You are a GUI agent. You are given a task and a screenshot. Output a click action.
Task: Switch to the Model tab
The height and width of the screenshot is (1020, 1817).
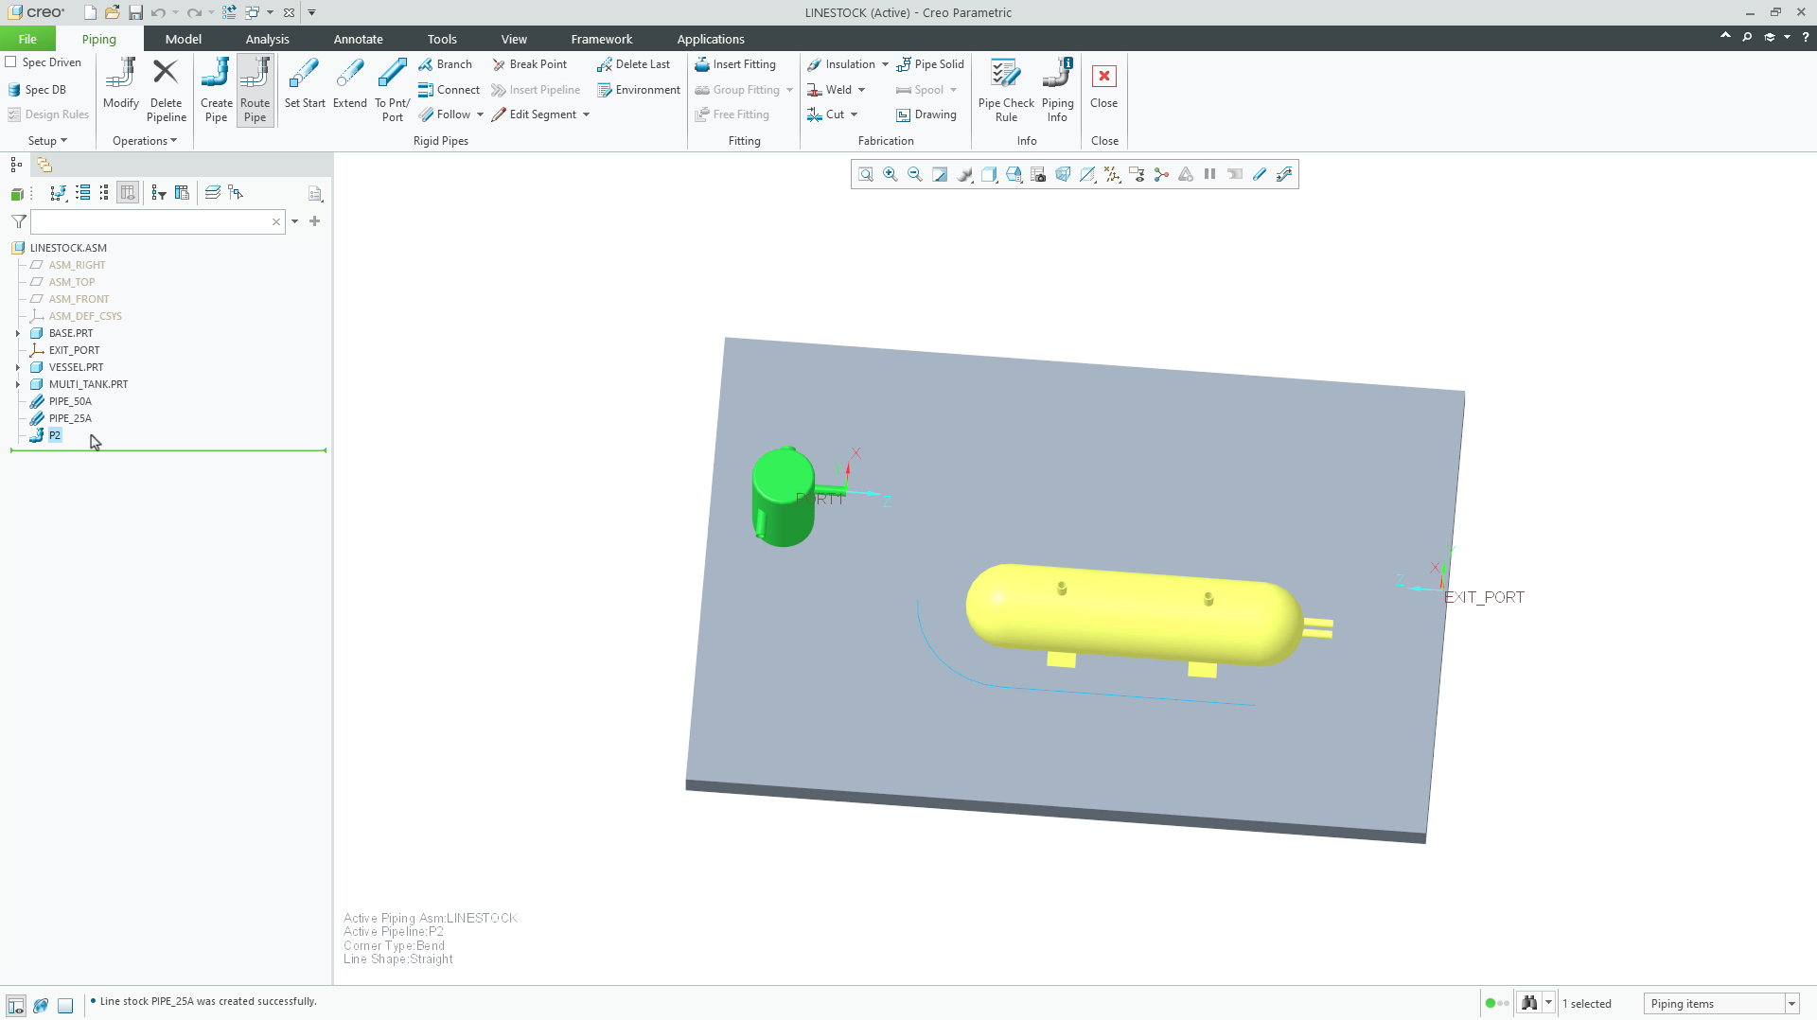[183, 39]
